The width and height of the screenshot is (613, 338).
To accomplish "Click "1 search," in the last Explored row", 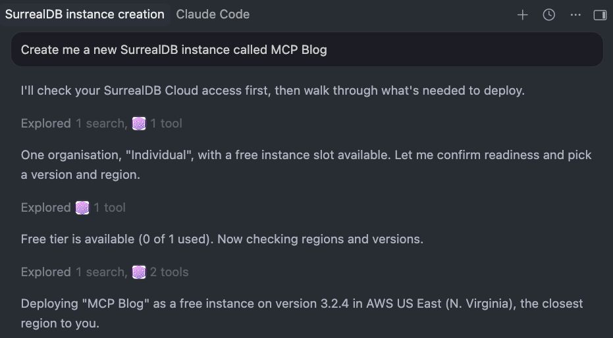I will 101,272.
